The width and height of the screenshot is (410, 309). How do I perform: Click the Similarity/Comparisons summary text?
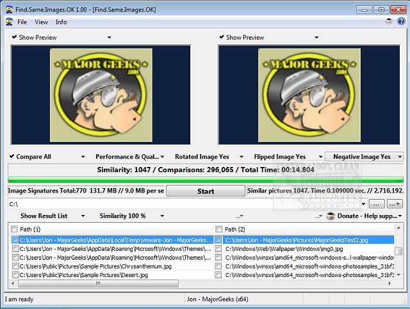[206, 170]
